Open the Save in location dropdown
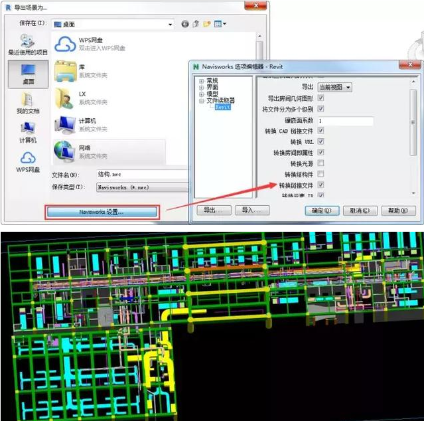 (114, 24)
